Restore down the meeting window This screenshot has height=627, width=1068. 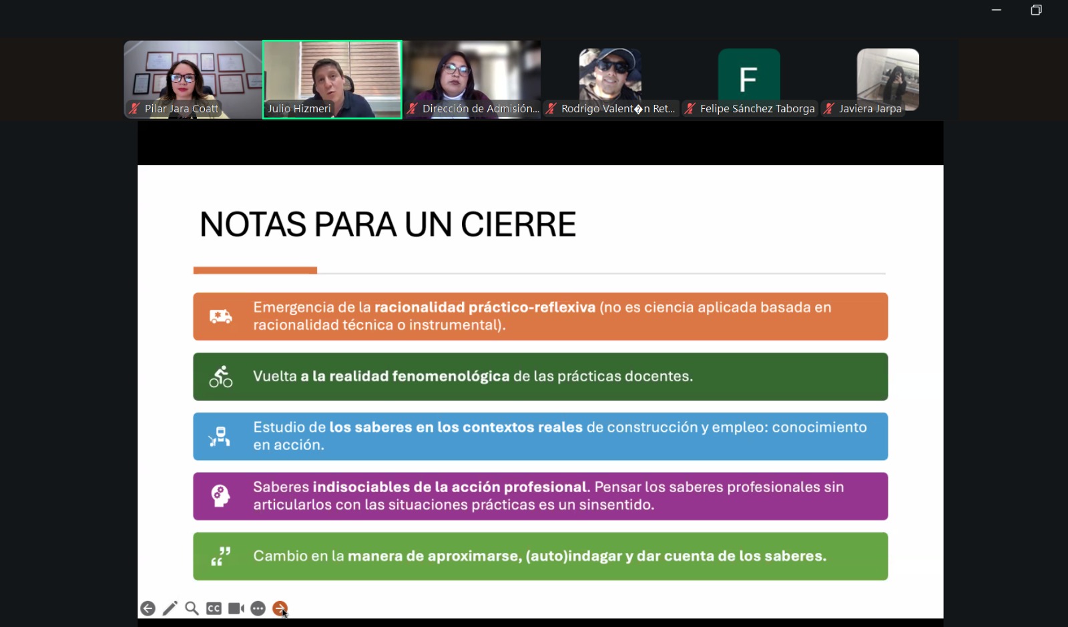pos(1036,10)
